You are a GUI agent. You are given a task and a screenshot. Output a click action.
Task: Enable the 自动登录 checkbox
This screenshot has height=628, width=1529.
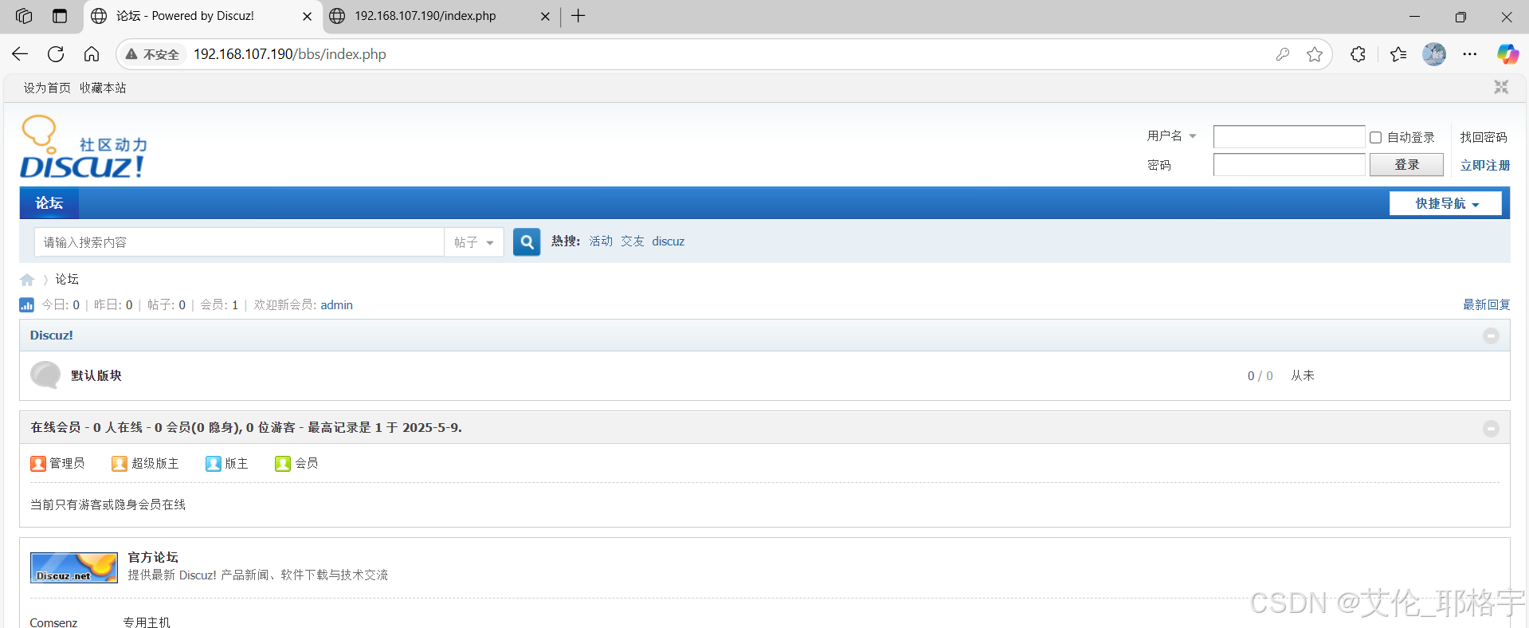click(x=1375, y=137)
